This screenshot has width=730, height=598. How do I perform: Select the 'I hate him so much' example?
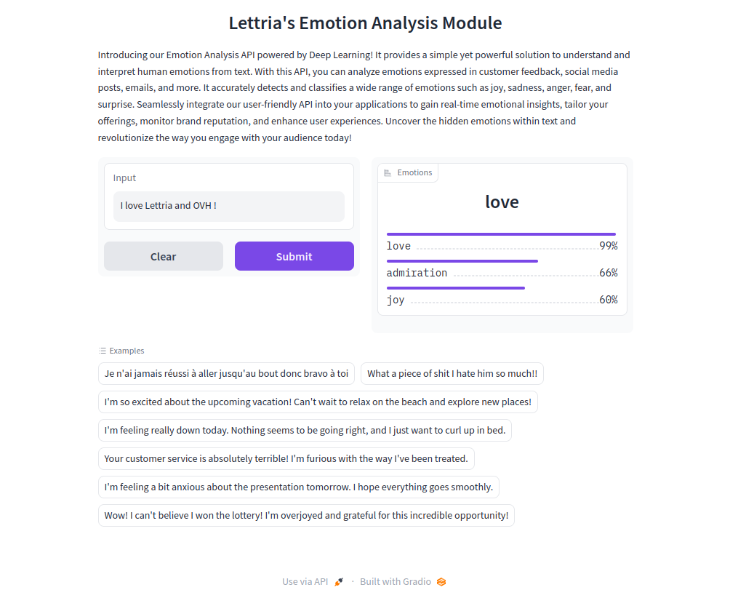[x=452, y=374]
